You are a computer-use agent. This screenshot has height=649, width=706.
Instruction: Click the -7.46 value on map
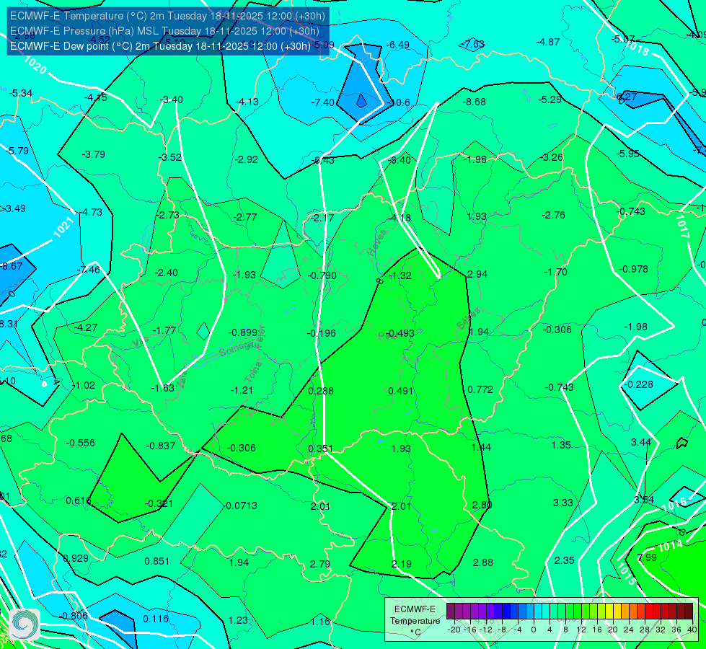(x=89, y=270)
